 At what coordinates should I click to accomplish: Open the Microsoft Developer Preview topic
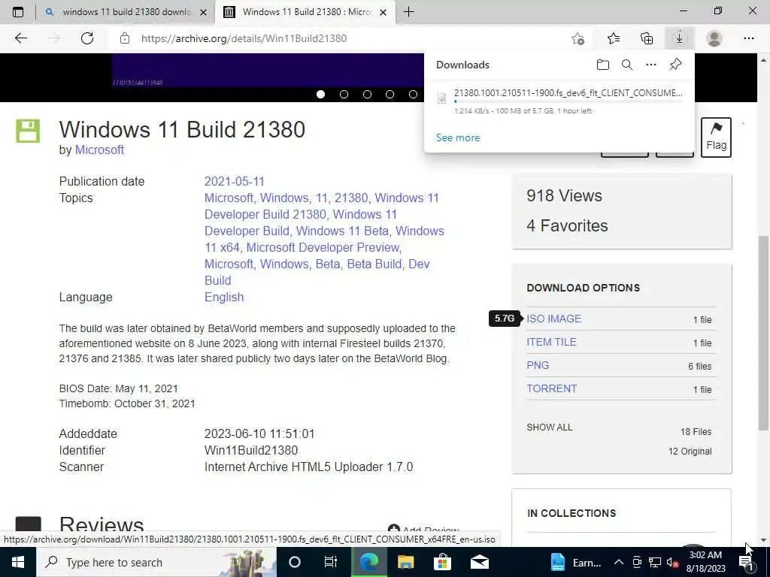pos(323,247)
